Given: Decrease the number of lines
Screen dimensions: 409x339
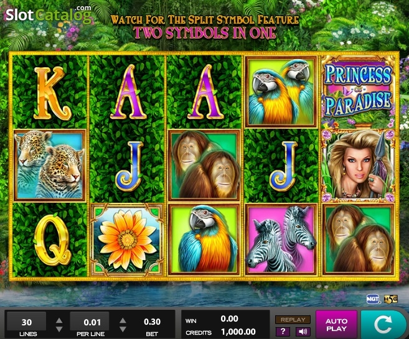Looking at the screenshot, I should pos(59,329).
